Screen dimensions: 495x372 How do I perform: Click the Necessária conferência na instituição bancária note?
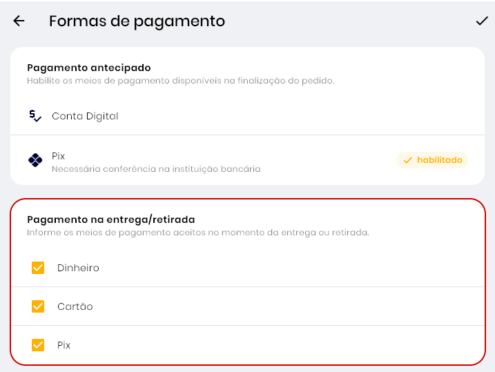pos(156,168)
